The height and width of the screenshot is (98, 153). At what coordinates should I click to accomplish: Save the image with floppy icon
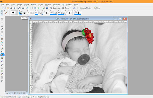click(15, 8)
